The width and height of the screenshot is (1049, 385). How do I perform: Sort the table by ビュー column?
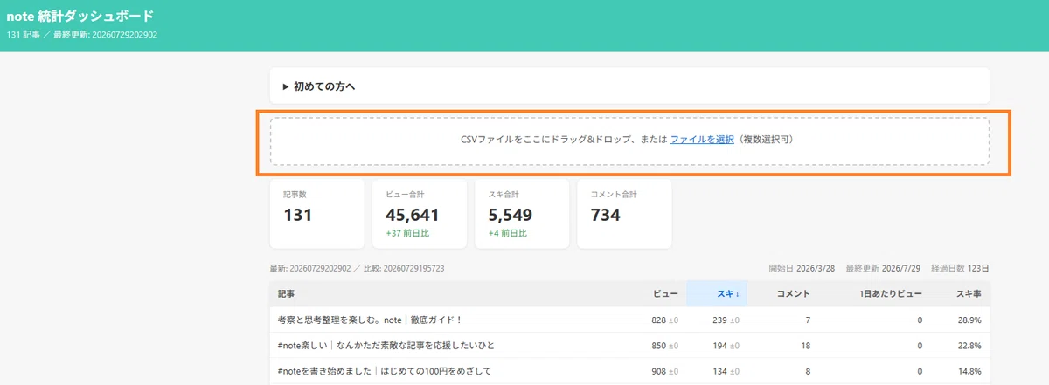pos(665,294)
